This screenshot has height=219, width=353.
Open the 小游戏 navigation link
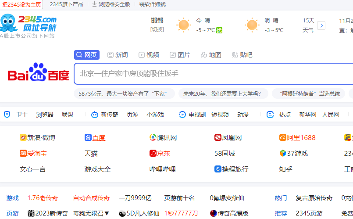click(x=155, y=115)
